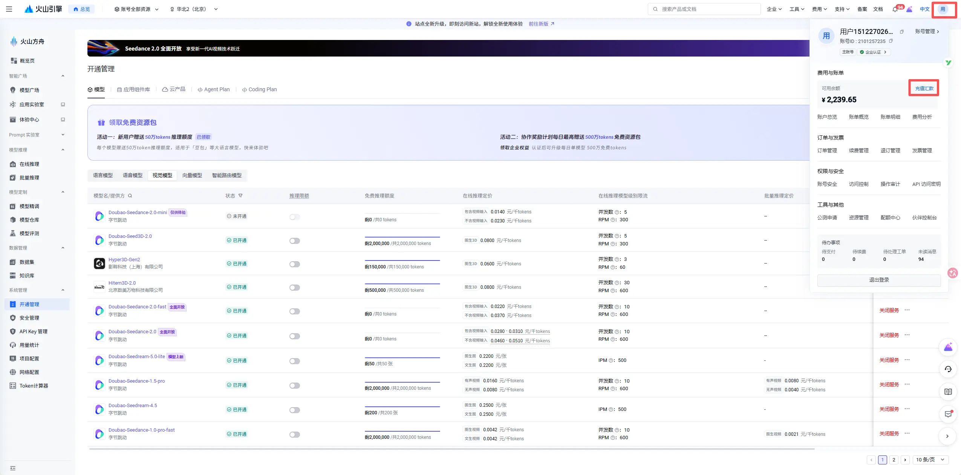Copy the username 用户151227026
This screenshot has width=961, height=475.
(x=902, y=32)
